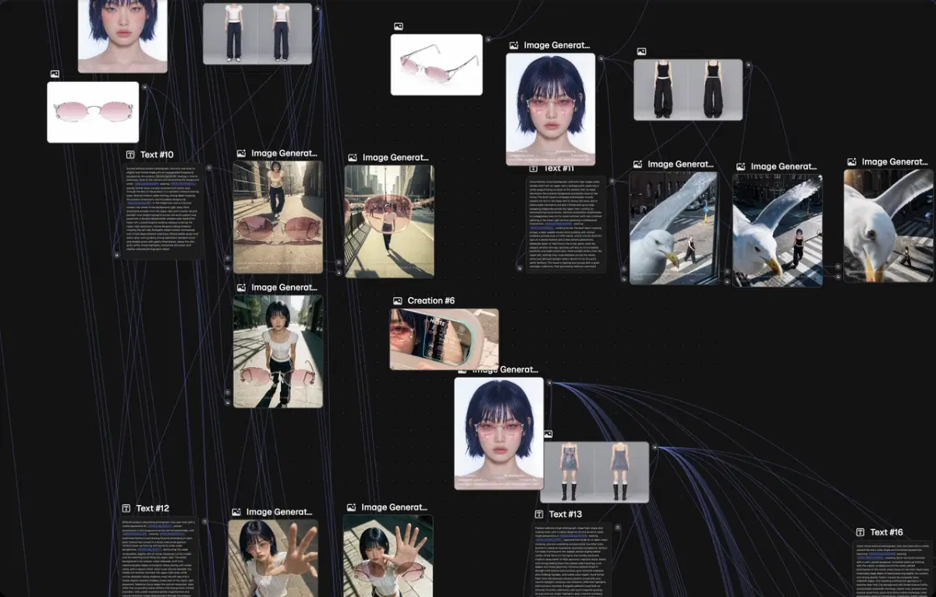Click generation icon above second seagull image
936x597 pixels.
pos(741,167)
